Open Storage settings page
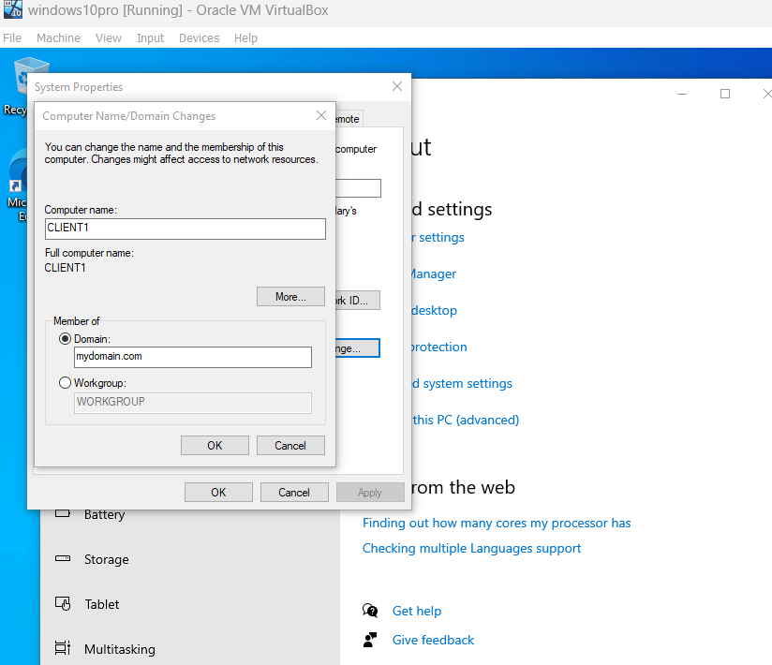The image size is (772, 665). [x=107, y=560]
